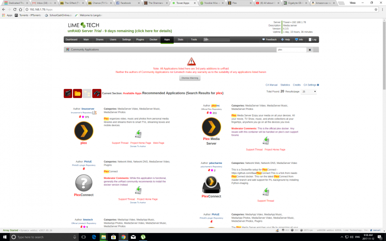Screen dimensions: 386x241
Task: Click PhAzE PlexConnect question mark icon
Action: pyautogui.click(x=84, y=183)
